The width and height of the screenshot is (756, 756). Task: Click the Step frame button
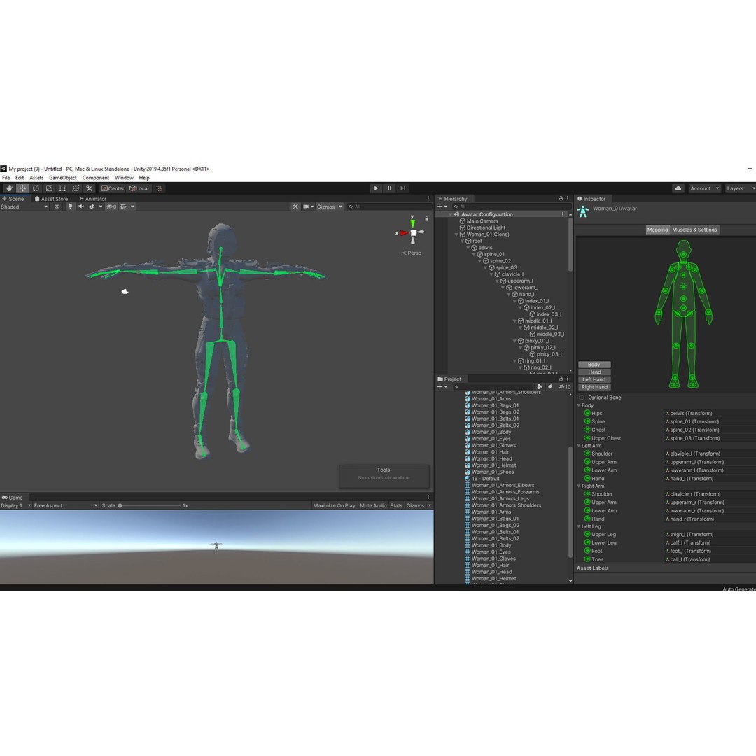click(x=403, y=188)
